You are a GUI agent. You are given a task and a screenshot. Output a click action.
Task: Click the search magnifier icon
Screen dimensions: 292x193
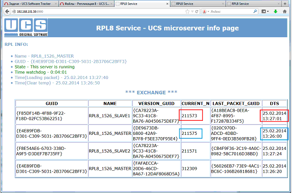(255, 11)
